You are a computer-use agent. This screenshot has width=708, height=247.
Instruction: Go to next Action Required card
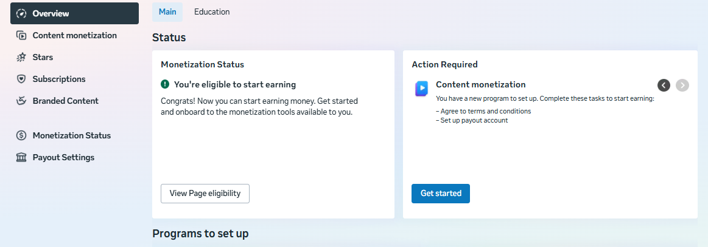(682, 85)
